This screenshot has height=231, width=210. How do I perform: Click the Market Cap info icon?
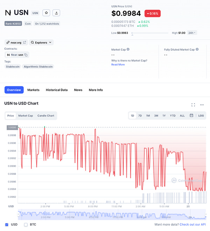[x=128, y=49]
